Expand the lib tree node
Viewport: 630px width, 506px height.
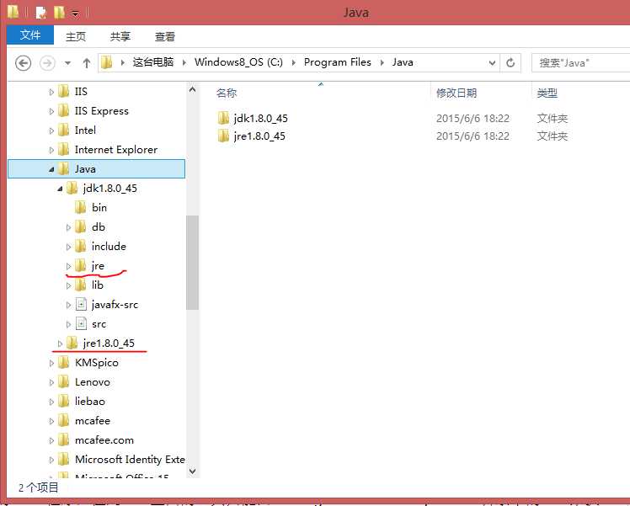click(x=68, y=285)
